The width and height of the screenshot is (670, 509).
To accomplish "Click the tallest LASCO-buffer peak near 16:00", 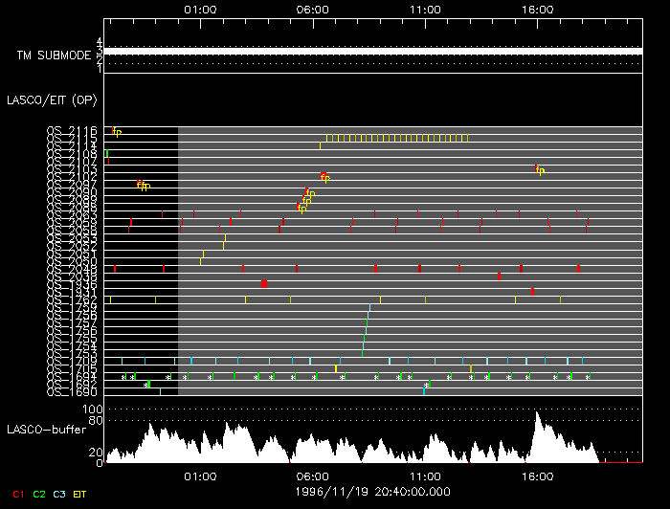I will click(538, 415).
